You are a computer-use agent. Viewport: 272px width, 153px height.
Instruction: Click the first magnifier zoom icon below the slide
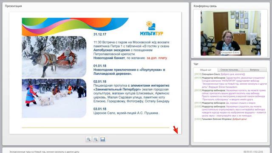tap(88, 139)
